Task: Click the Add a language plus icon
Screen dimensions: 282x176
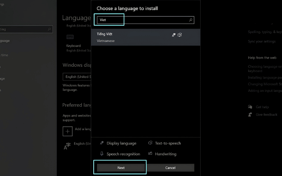Action: click(68, 131)
